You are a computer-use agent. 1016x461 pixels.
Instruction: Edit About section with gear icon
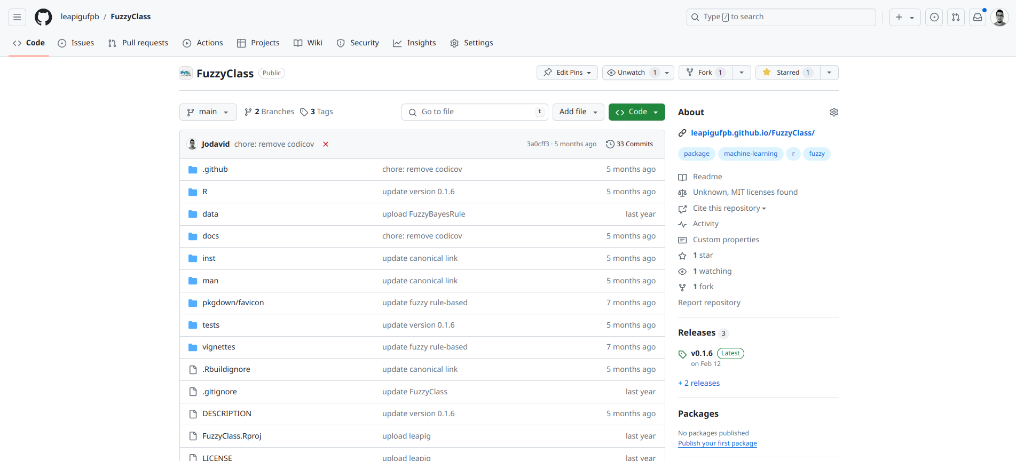(x=833, y=112)
